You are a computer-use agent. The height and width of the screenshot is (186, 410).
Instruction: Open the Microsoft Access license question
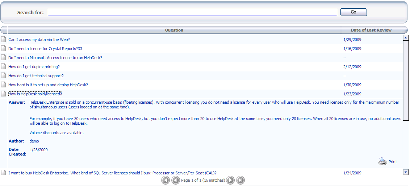tap(55, 58)
